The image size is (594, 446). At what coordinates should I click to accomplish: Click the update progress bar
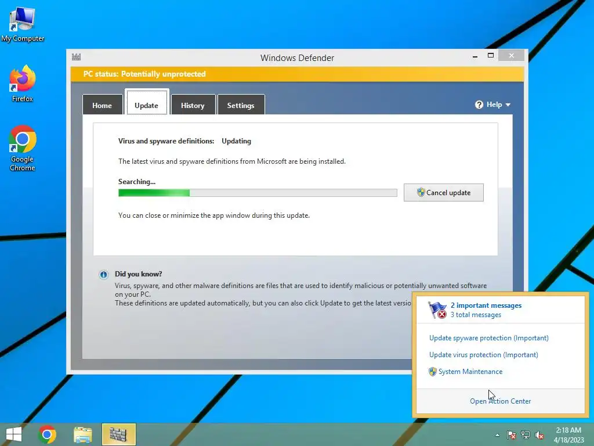coord(258,193)
